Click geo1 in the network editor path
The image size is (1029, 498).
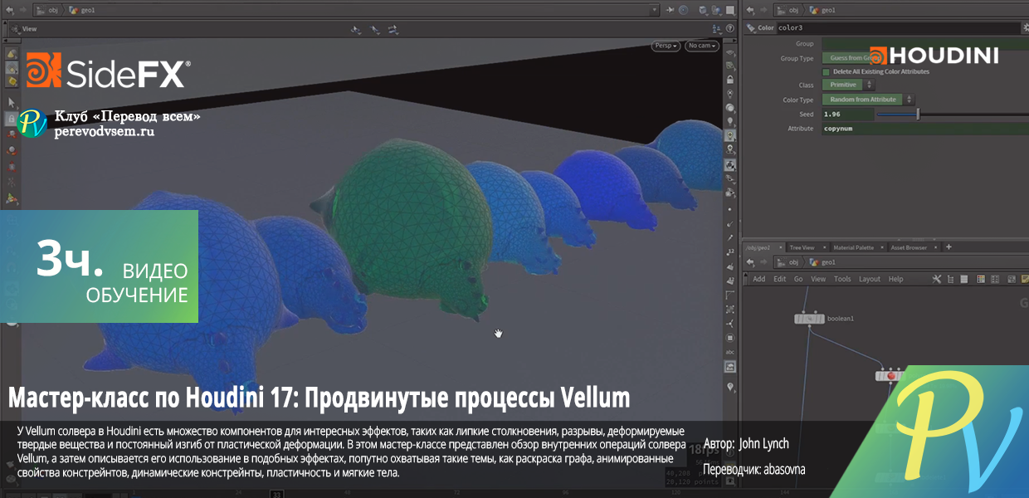822,262
